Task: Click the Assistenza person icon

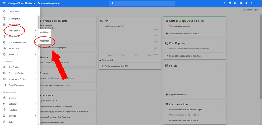Action: (x=4, y=36)
